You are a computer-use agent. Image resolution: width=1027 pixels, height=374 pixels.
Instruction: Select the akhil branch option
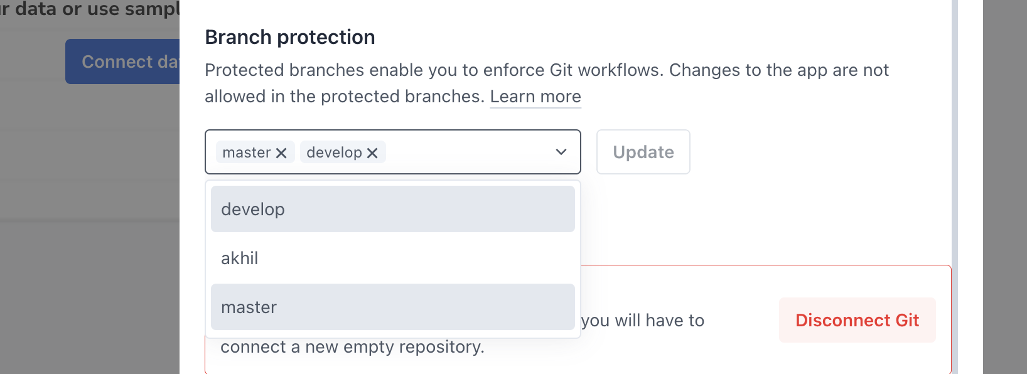tap(392, 258)
